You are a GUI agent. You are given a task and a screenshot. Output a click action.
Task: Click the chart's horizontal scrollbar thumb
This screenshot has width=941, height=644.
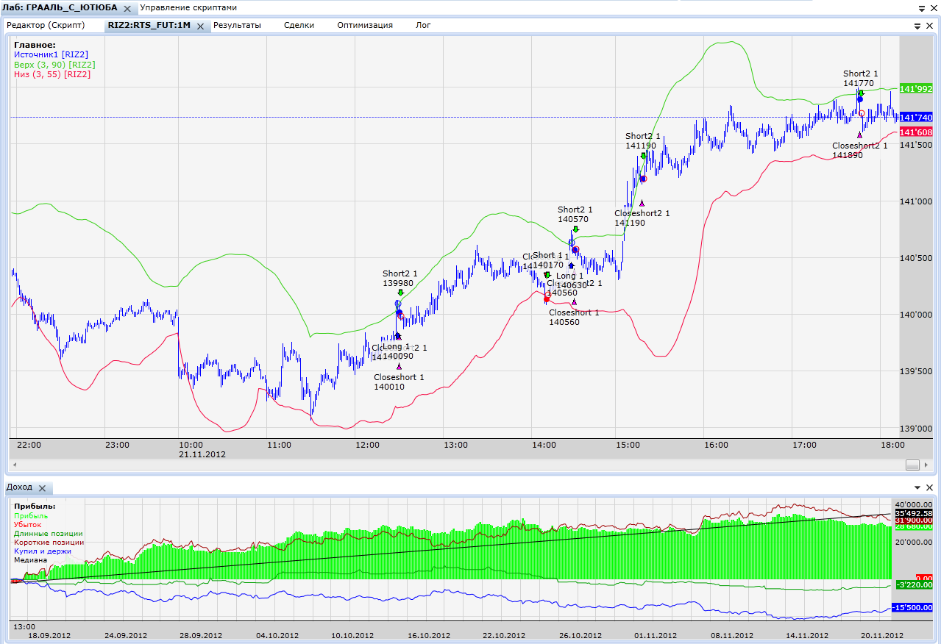point(912,465)
